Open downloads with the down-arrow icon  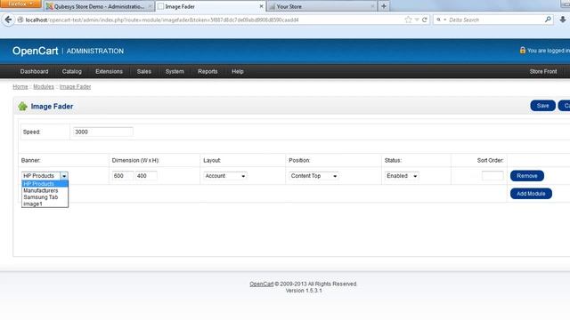pos(563,20)
